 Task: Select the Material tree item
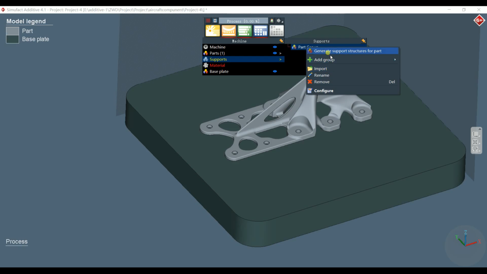click(217, 65)
